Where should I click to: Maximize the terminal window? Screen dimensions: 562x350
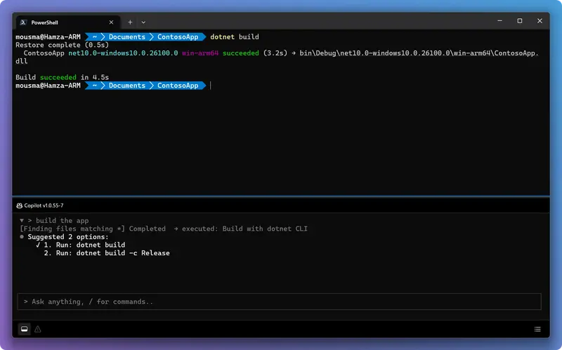coord(520,21)
